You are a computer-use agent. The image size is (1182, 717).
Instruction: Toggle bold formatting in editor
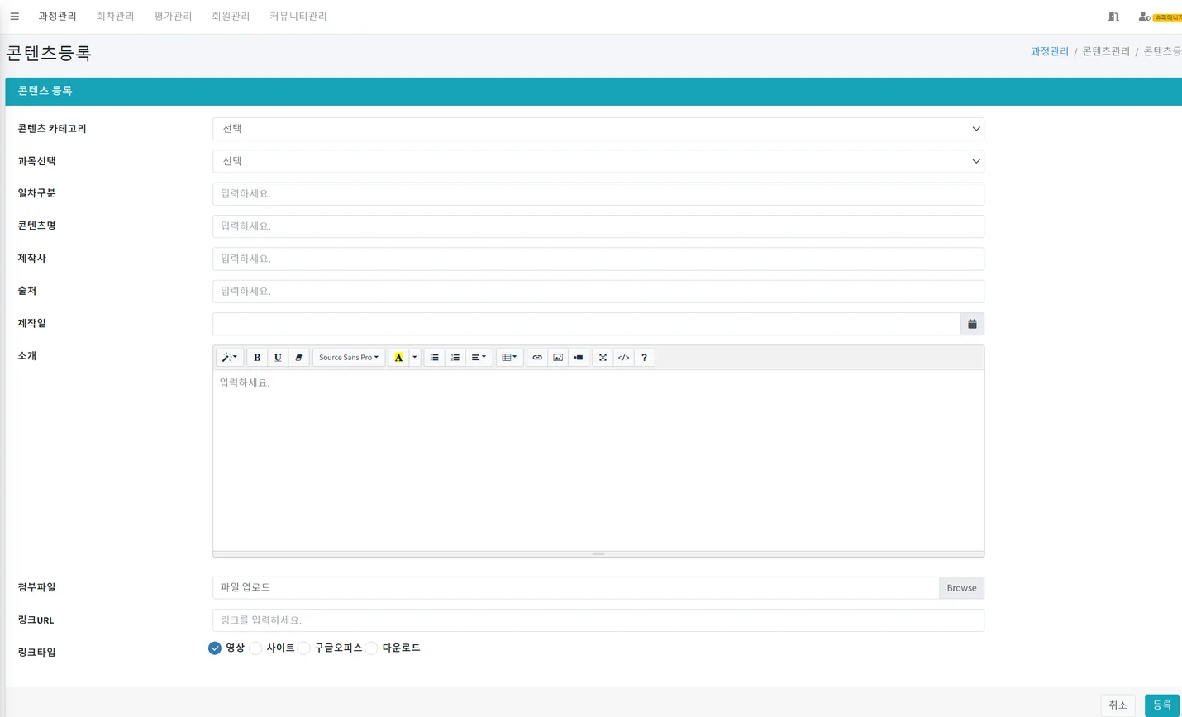click(x=257, y=358)
